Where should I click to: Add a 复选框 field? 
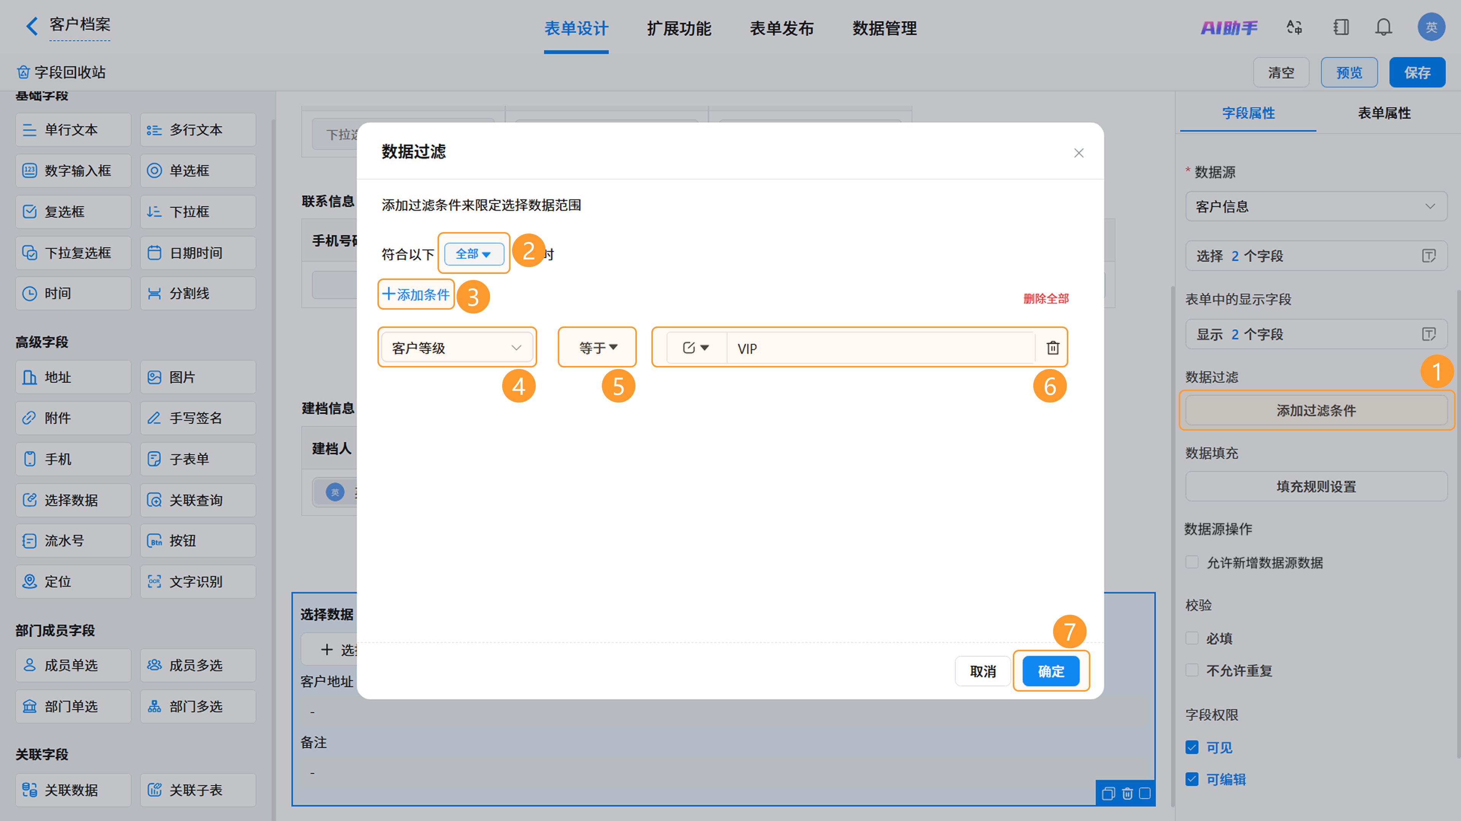click(x=73, y=212)
